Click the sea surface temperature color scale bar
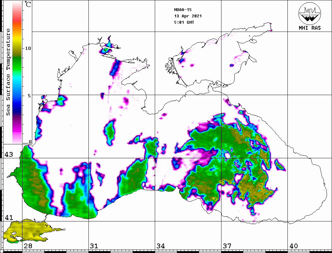Image resolution: width=332 pixels, height=253 pixels. pos(17,72)
